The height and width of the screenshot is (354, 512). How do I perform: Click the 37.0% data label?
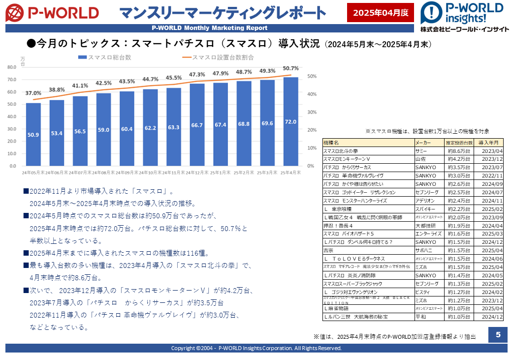[x=33, y=93]
